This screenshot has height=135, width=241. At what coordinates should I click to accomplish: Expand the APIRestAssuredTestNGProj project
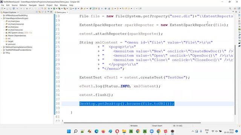[2, 15]
